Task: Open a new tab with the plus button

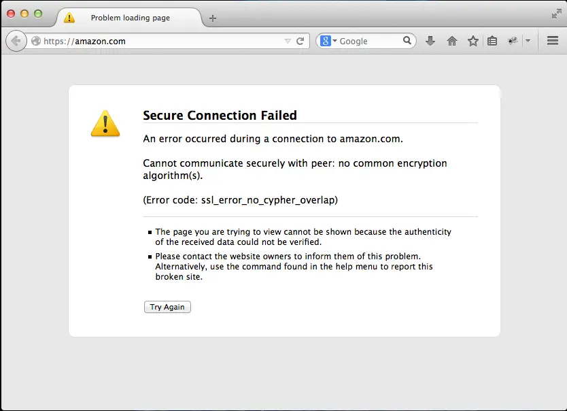Action: [213, 19]
